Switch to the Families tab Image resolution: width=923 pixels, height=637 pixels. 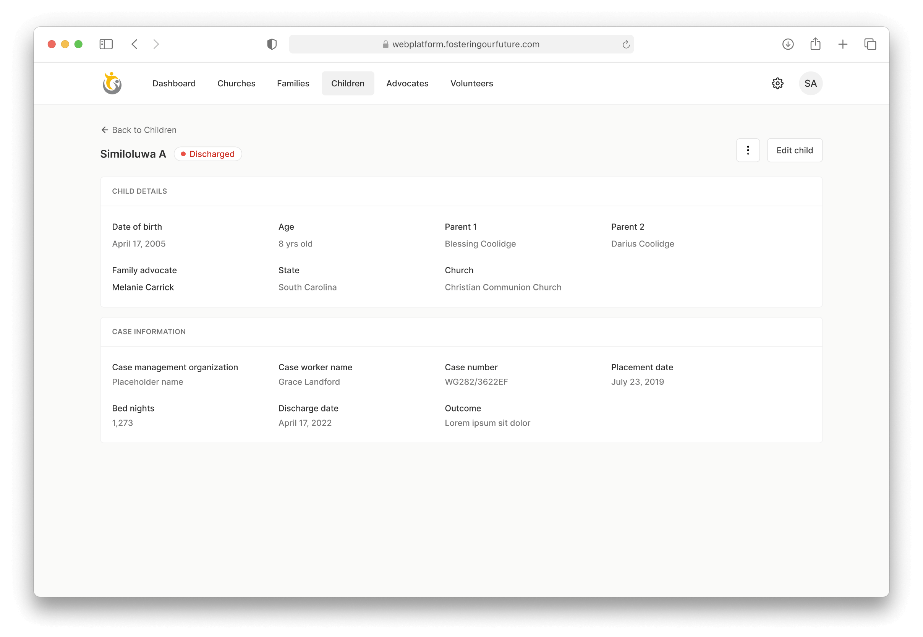point(293,83)
